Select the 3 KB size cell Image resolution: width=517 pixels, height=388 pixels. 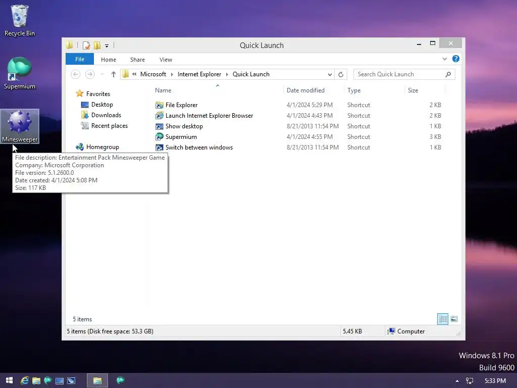point(435,136)
